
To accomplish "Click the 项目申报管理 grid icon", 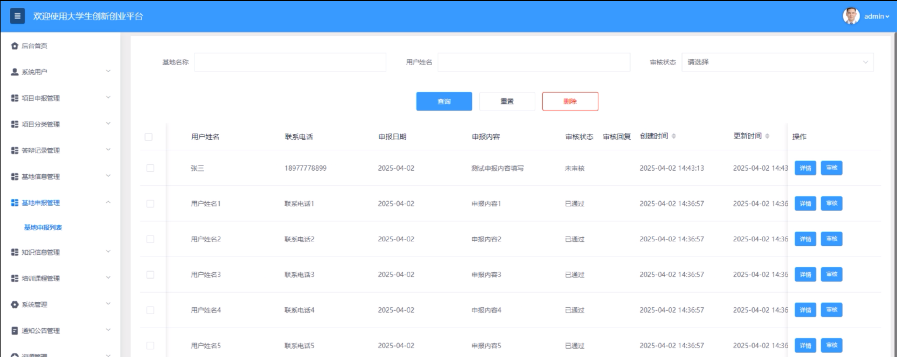I will click(x=14, y=98).
